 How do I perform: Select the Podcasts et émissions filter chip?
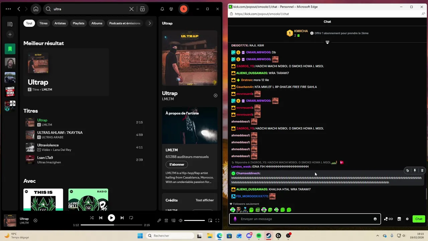point(125,23)
